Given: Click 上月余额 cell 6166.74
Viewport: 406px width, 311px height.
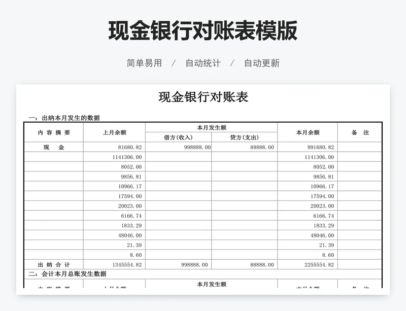Looking at the screenshot, I should [115, 216].
